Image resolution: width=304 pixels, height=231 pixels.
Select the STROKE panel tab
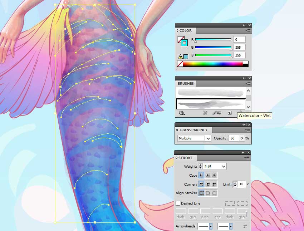(185, 158)
